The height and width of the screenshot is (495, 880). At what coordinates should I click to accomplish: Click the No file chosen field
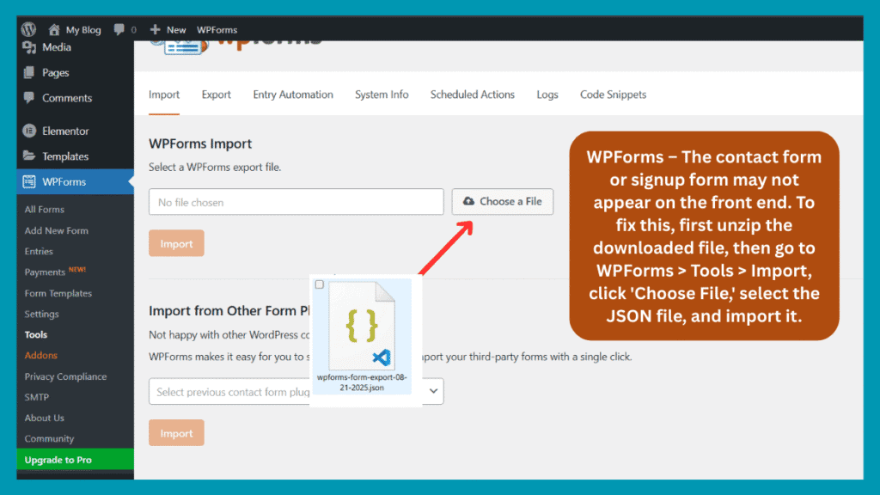pos(296,202)
